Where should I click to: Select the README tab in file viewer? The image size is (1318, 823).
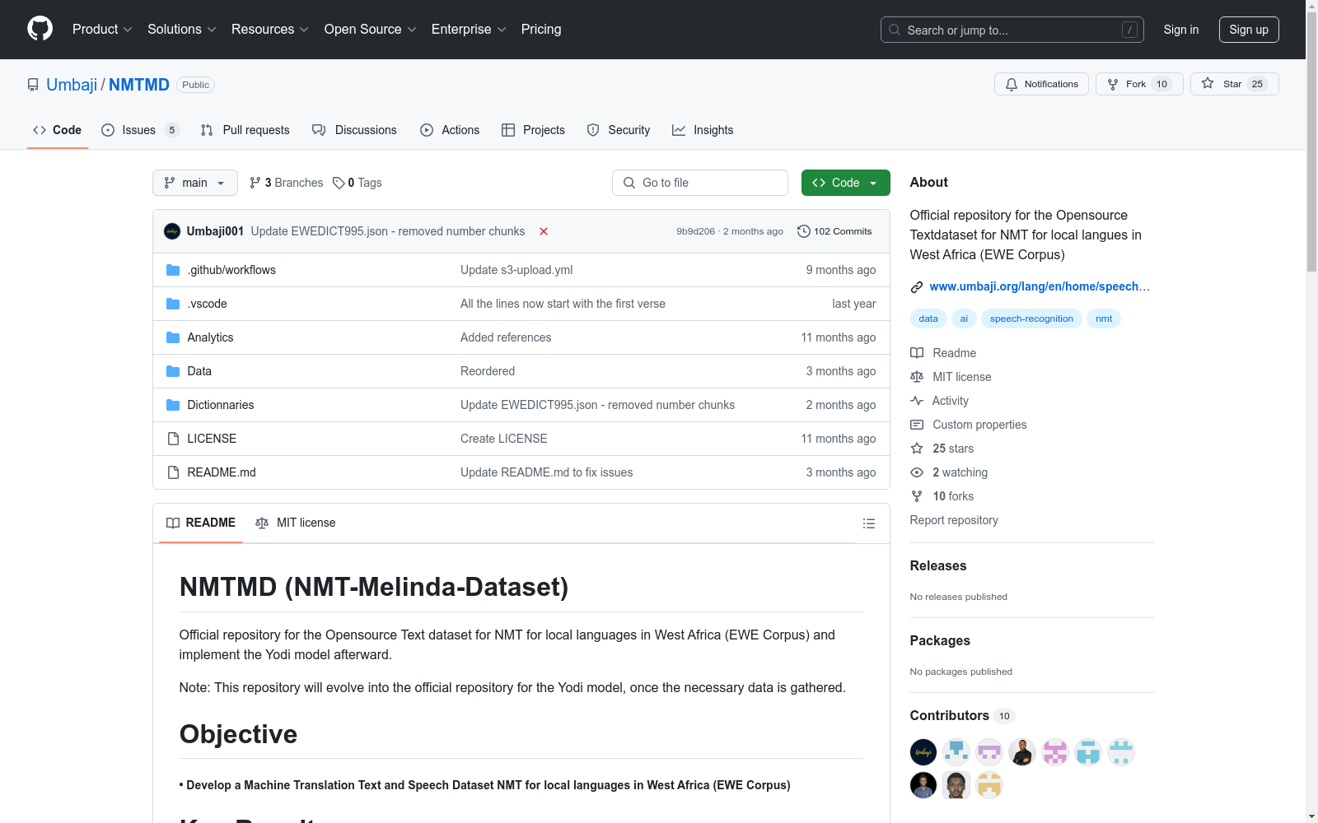tap(201, 523)
